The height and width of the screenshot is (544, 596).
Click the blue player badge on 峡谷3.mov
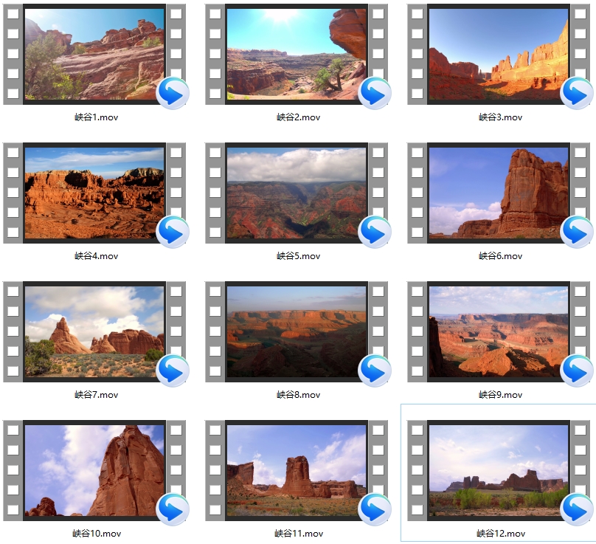click(x=577, y=93)
